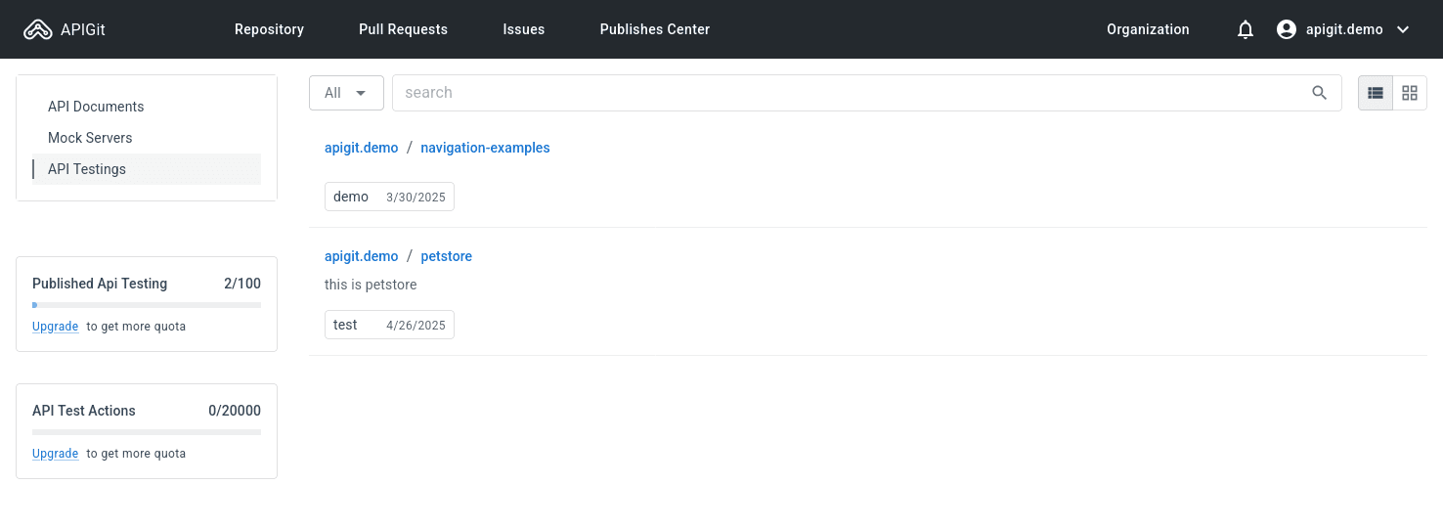1443x529 pixels.
Task: Go to Pull Requests
Action: coord(403,29)
